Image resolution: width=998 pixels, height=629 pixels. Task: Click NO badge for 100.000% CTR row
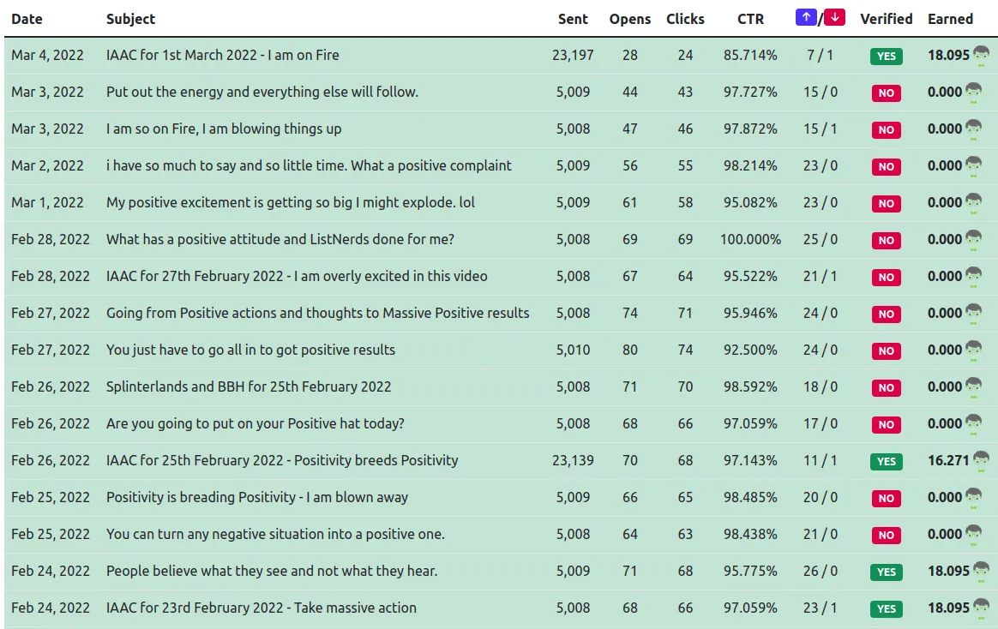tap(886, 241)
